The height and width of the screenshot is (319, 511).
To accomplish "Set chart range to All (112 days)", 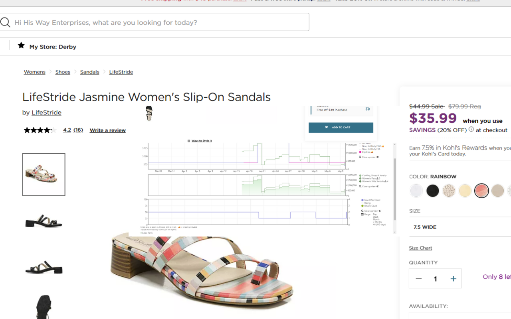I will tap(379, 224).
